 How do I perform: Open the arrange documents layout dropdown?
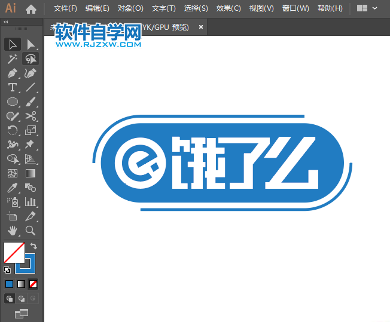367,8
